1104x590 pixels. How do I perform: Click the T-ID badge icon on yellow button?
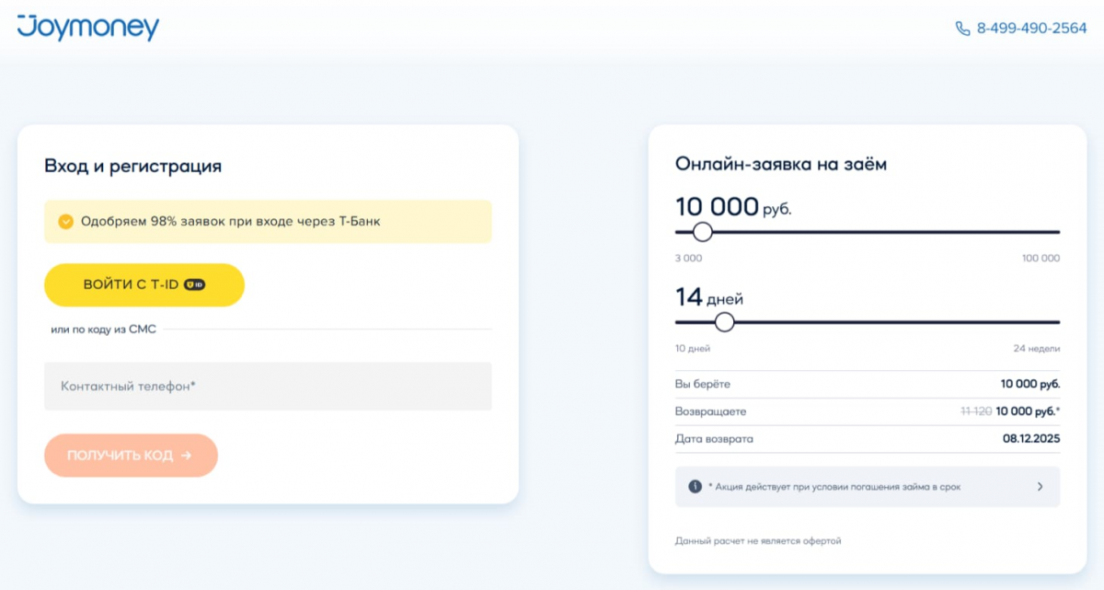click(194, 284)
